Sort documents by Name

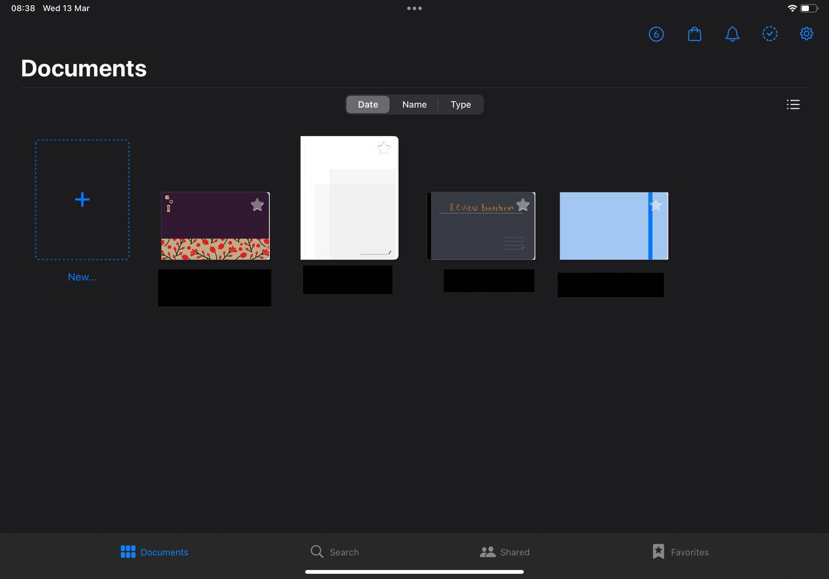(x=414, y=104)
